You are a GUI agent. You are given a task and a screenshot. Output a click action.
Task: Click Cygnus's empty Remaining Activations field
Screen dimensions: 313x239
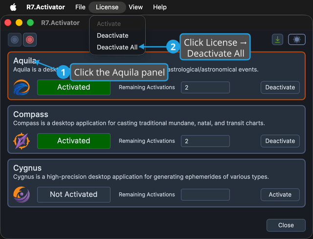(x=205, y=194)
